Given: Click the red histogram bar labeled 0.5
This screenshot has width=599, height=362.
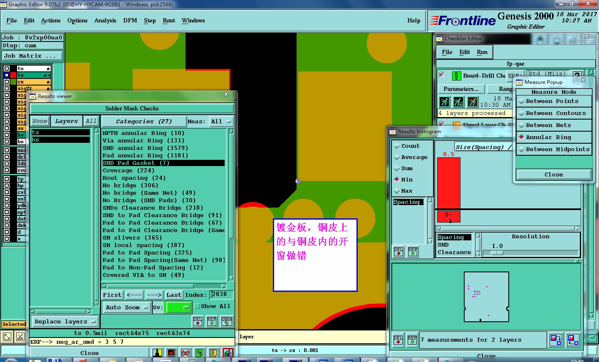Looking at the screenshot, I should 449,183.
